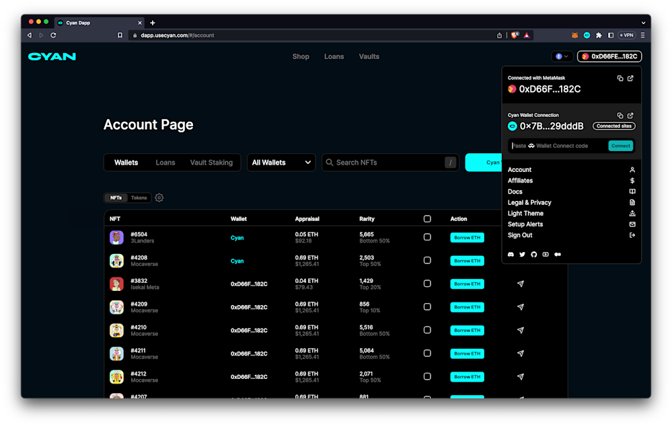
Task: Open the Brave Shields icon
Action: pos(515,35)
